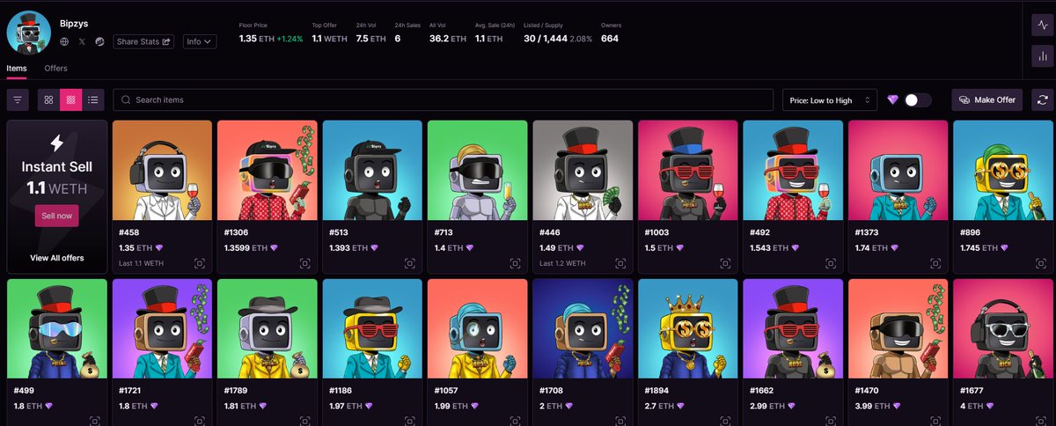
Task: Switch to list view
Action: [x=93, y=99]
